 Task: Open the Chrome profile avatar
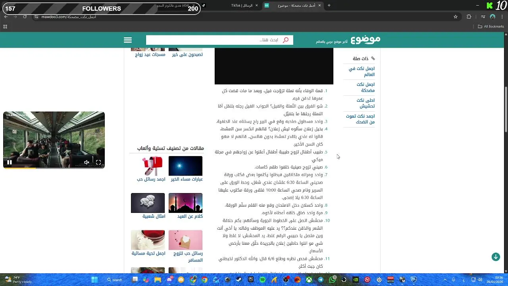point(493,17)
